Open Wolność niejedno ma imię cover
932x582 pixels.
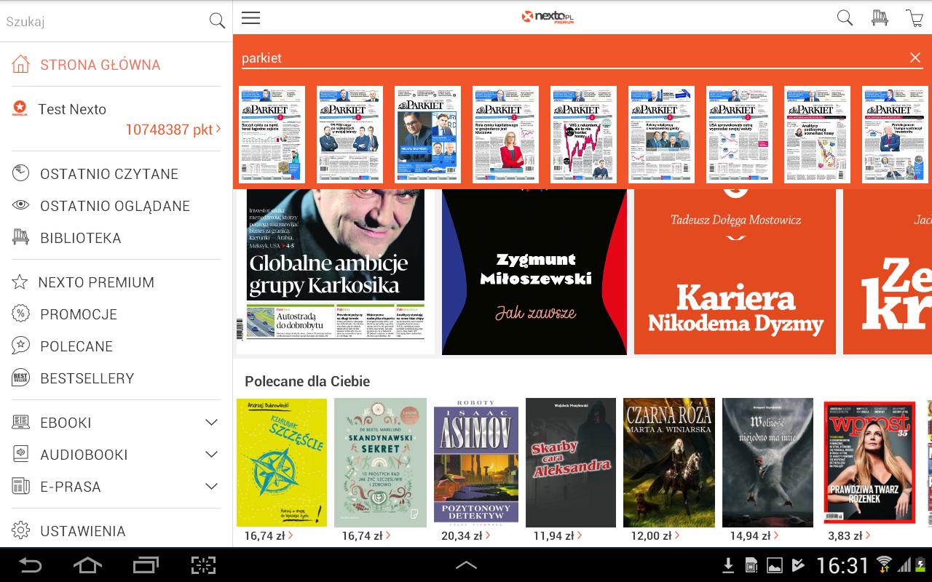pyautogui.click(x=767, y=462)
